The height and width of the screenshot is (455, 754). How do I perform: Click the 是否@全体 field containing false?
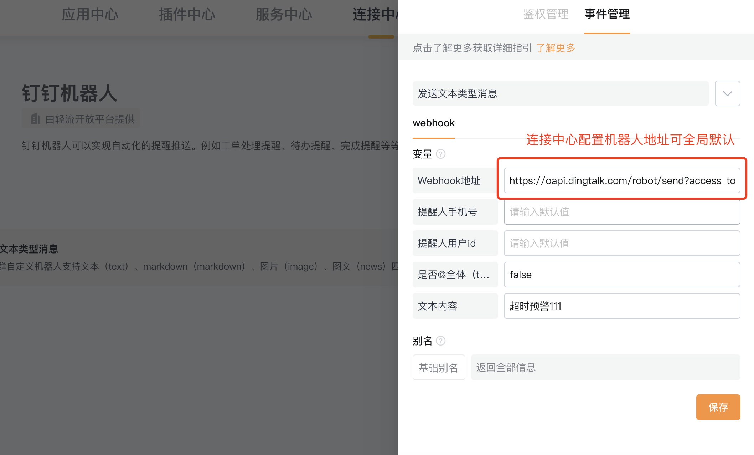tap(622, 275)
